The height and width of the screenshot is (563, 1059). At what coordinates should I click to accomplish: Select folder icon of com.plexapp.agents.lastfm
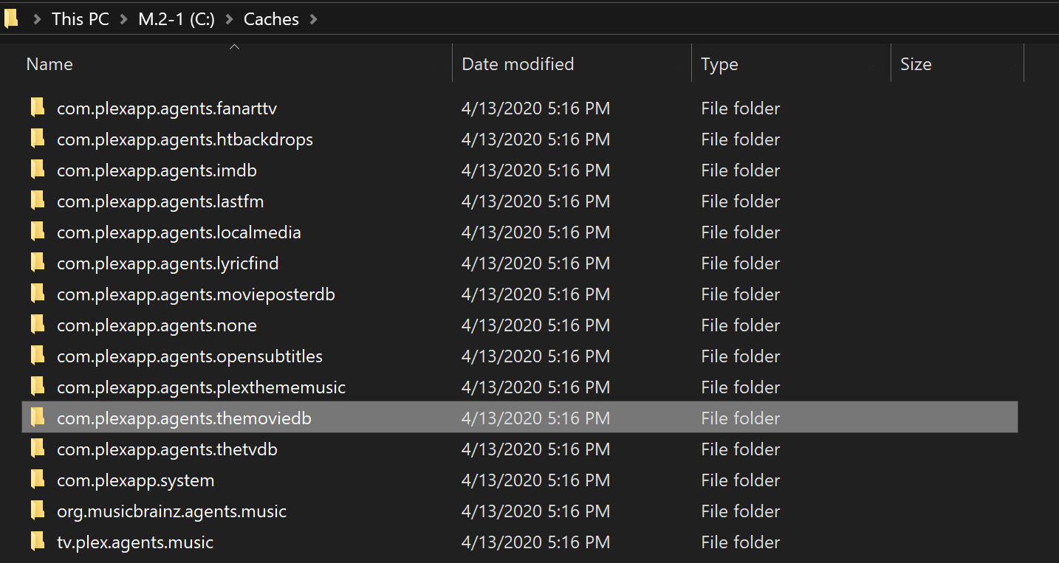point(38,201)
